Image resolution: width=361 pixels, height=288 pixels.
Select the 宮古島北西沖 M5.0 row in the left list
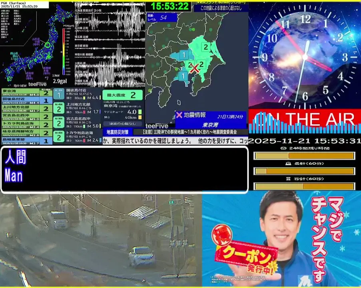[27, 116]
